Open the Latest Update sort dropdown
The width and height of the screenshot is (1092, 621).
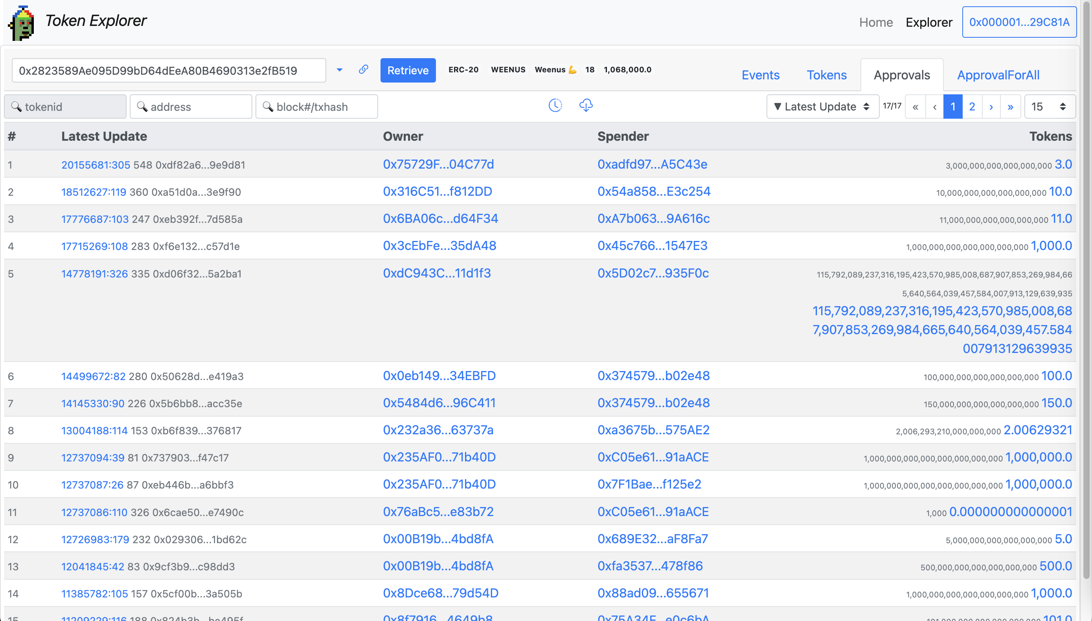coord(822,107)
